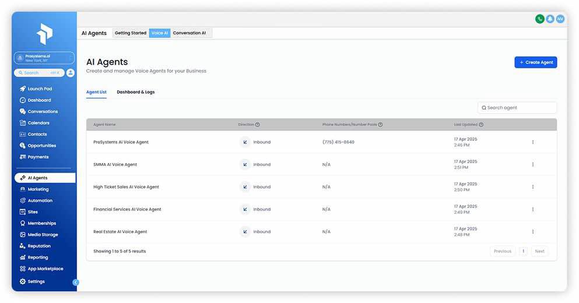This screenshot has width=579, height=303.
Task: Click the logo at top of sidebar
Action: point(45,34)
